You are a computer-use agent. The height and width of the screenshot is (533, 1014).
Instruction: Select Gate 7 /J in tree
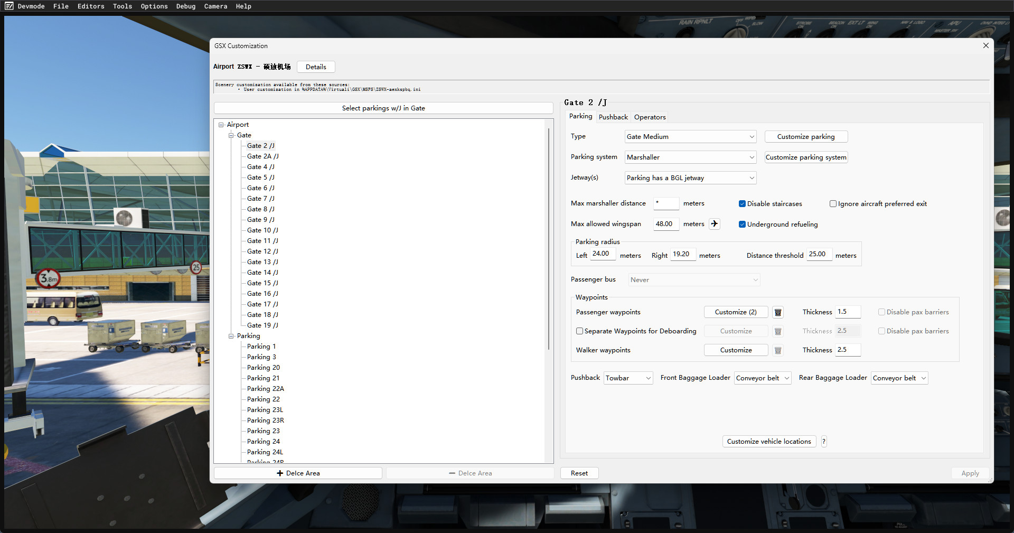(260, 199)
